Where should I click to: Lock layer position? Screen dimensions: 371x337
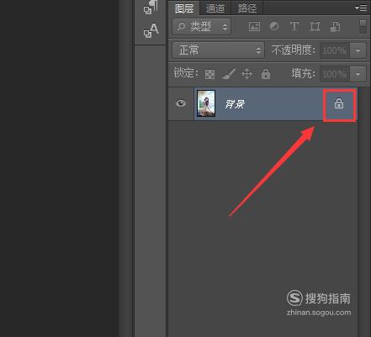click(246, 74)
